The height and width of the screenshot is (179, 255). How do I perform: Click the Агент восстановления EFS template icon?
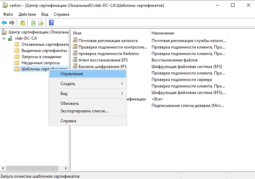(x=75, y=59)
